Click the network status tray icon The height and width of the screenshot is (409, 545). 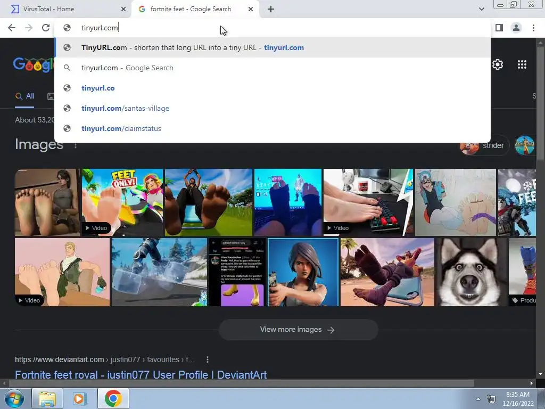click(x=491, y=399)
